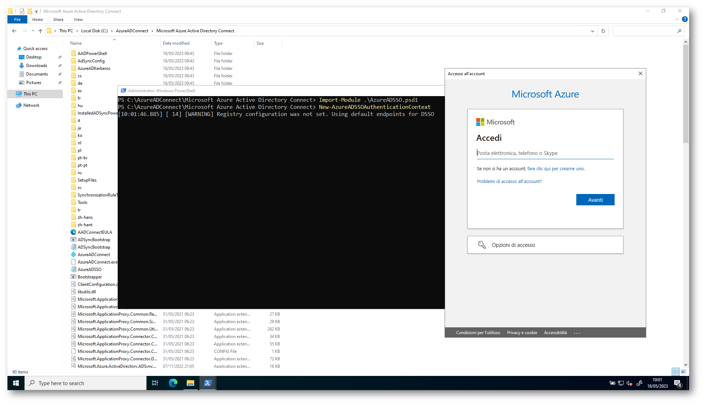704x405 pixels.
Task: Open the View ribbon tab
Action: point(78,20)
